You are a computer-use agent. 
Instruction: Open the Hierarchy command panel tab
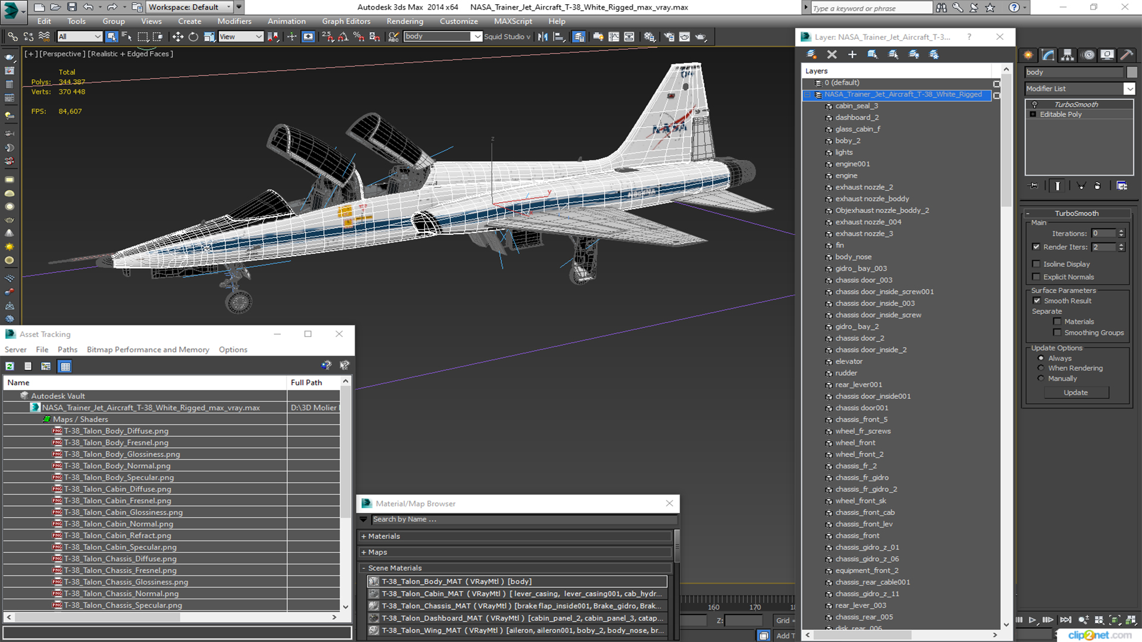pos(1068,55)
